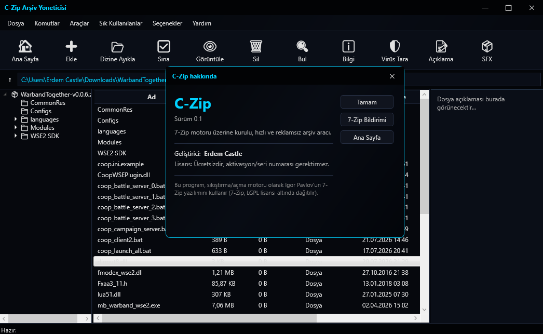Click tree panel scroll left arrow
Screen dimensions: 543x334
coord(4,318)
